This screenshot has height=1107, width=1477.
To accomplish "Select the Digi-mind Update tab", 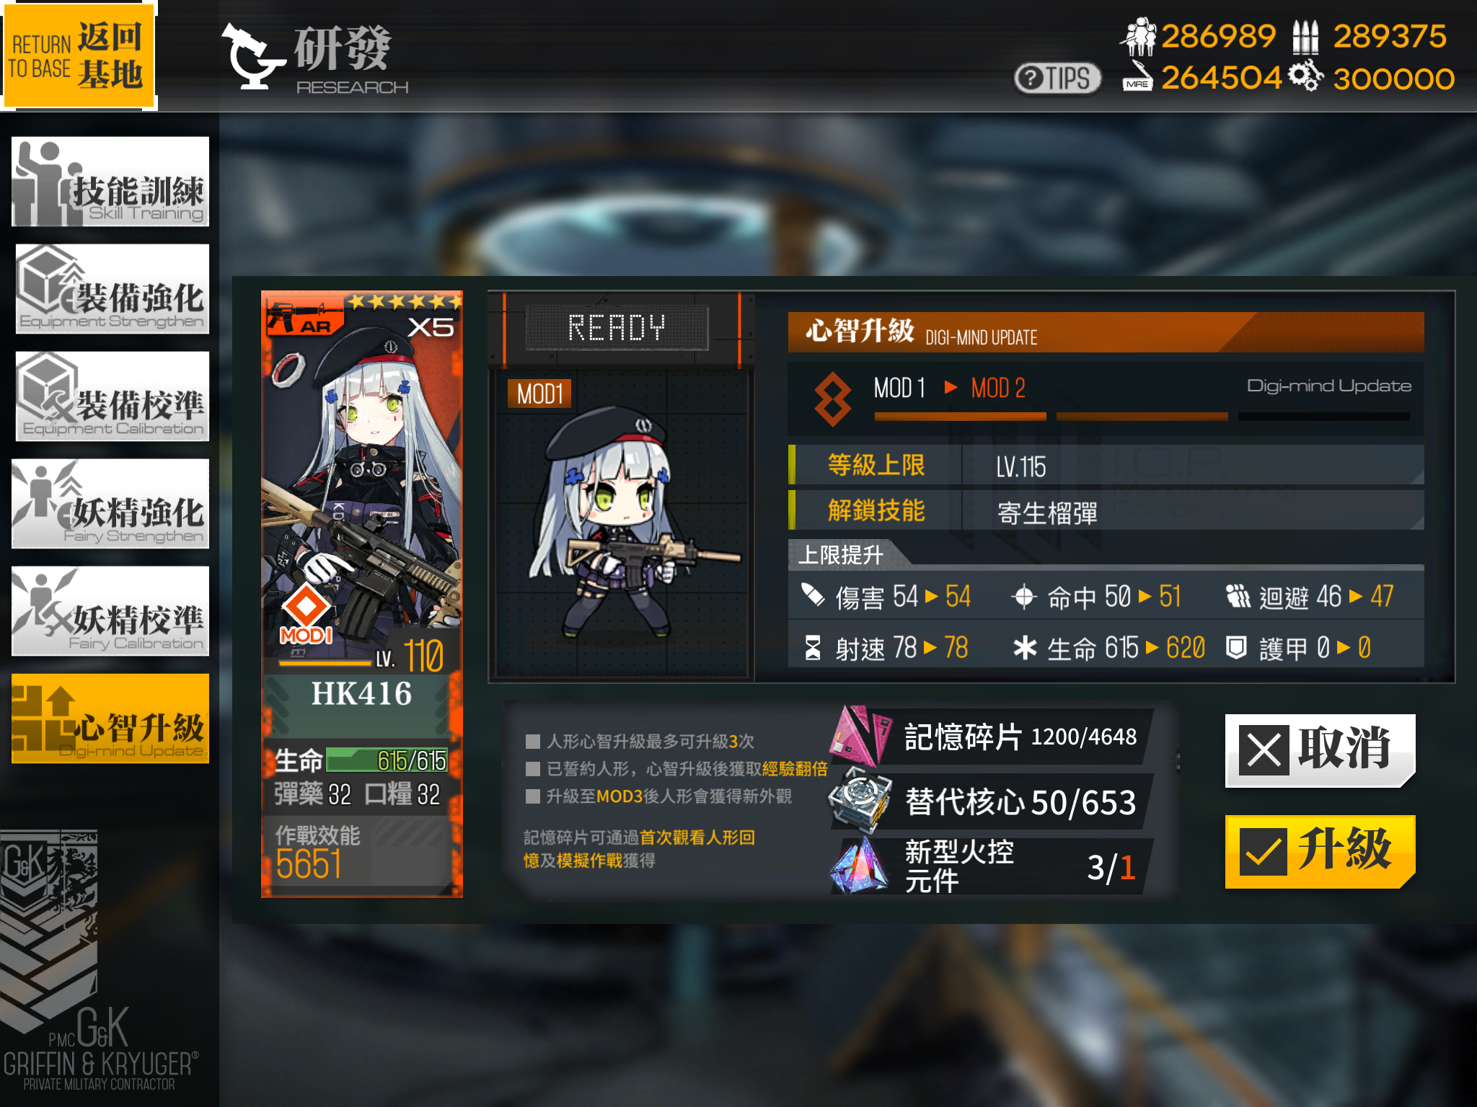I will 110,718.
